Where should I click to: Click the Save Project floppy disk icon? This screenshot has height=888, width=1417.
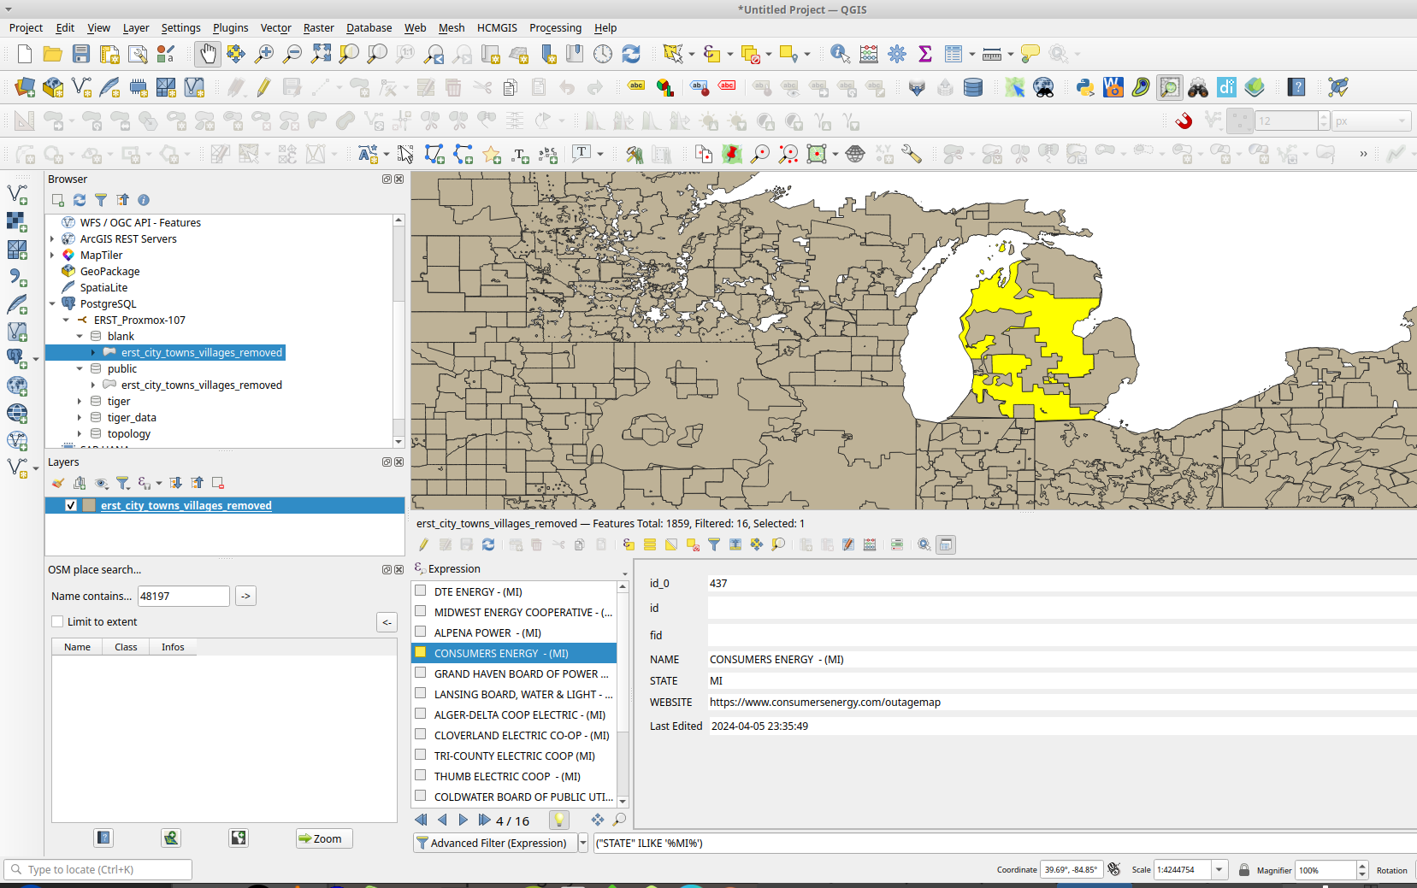point(81,54)
